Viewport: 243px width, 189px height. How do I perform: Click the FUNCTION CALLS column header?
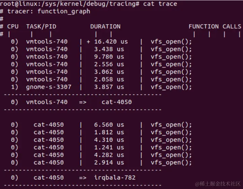click(x=214, y=27)
